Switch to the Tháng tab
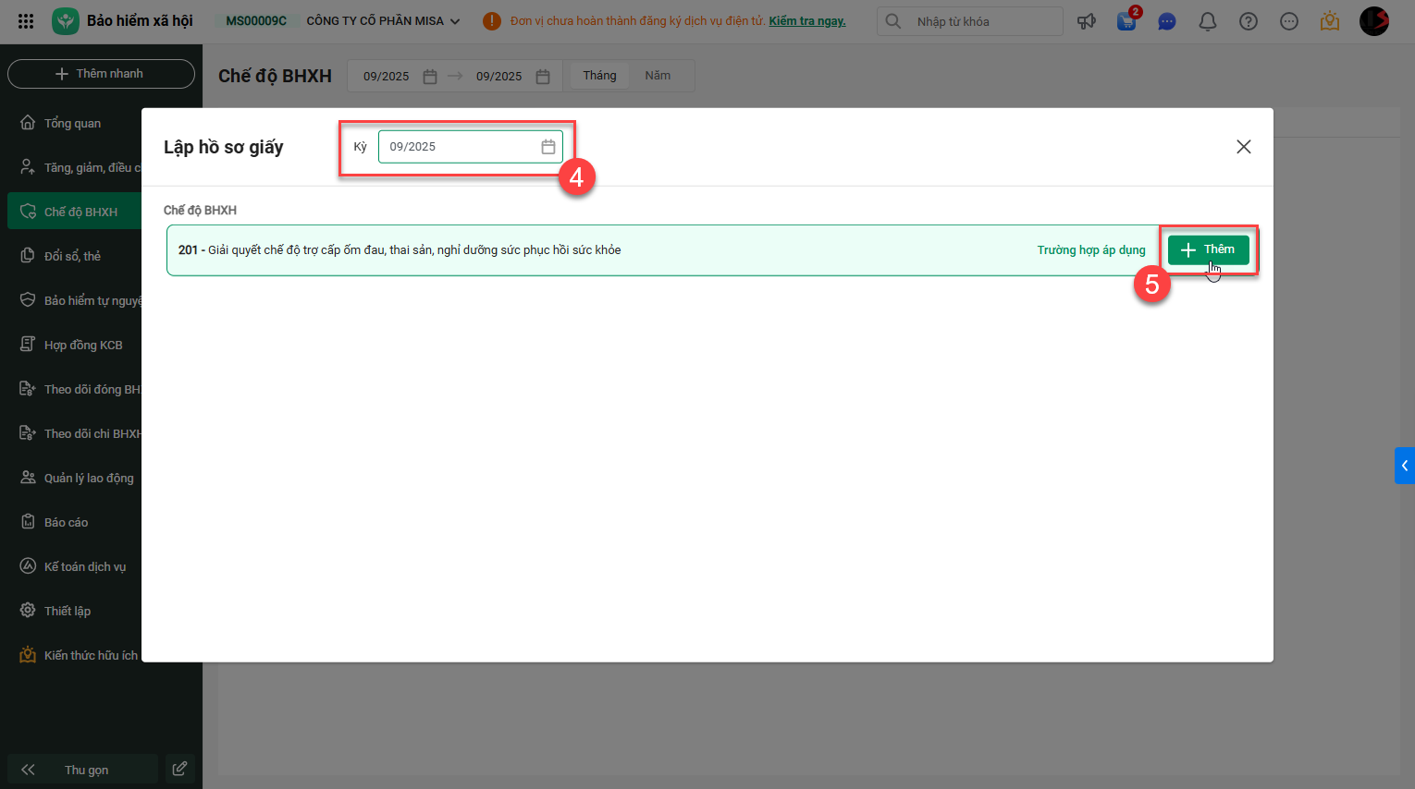Image resolution: width=1415 pixels, height=789 pixels. click(599, 76)
